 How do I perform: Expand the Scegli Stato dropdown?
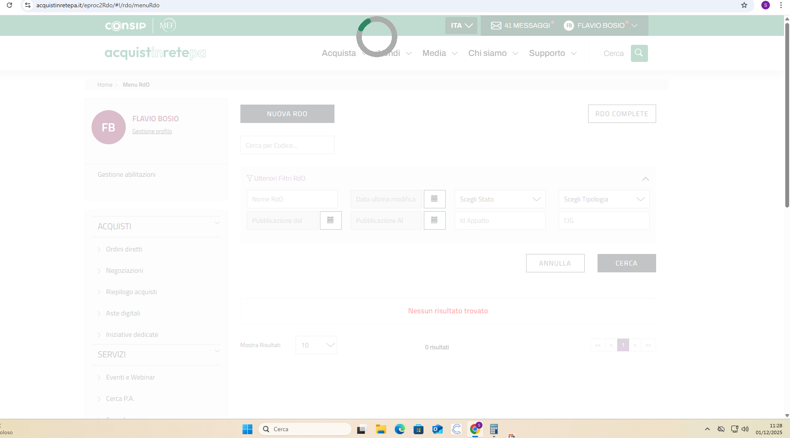[x=500, y=199]
